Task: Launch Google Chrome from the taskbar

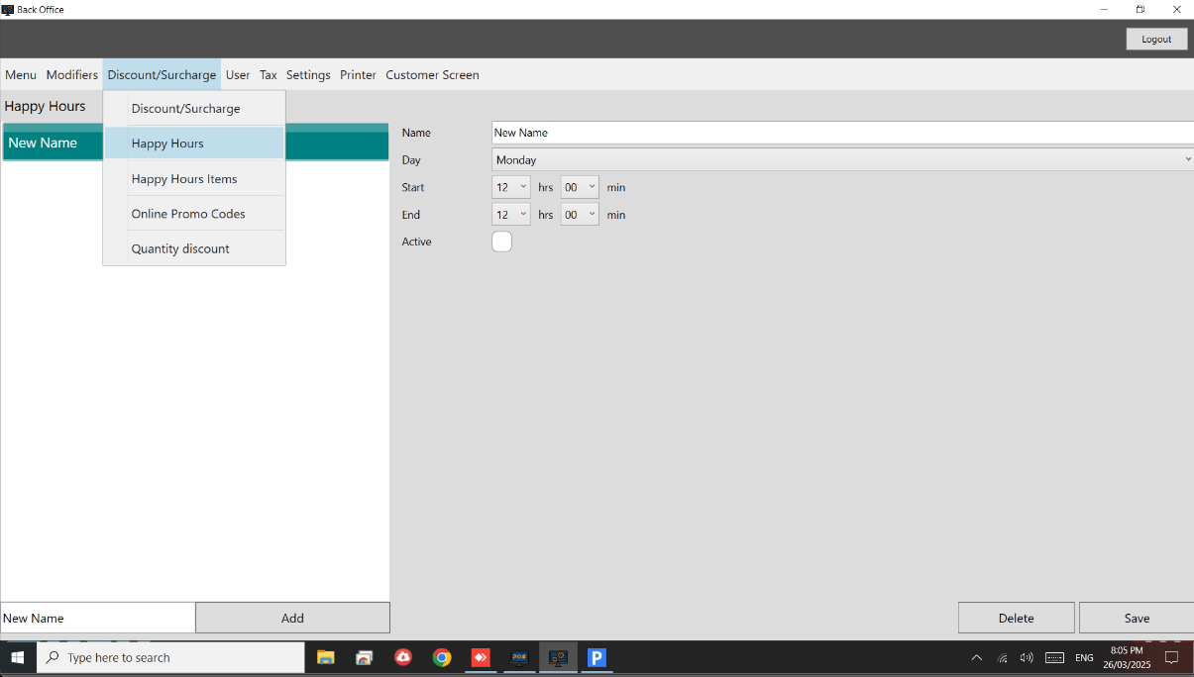Action: click(442, 657)
